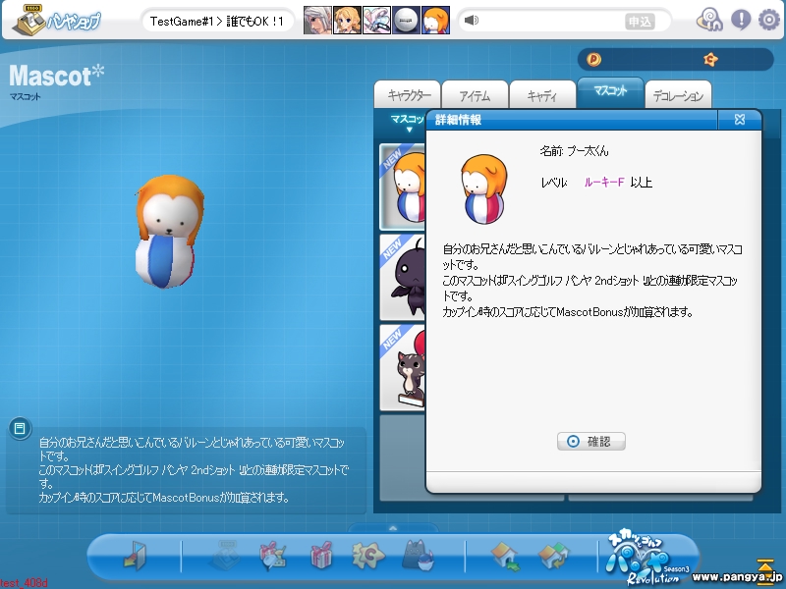Click the cookie charge icon in bottom bar

click(368, 555)
